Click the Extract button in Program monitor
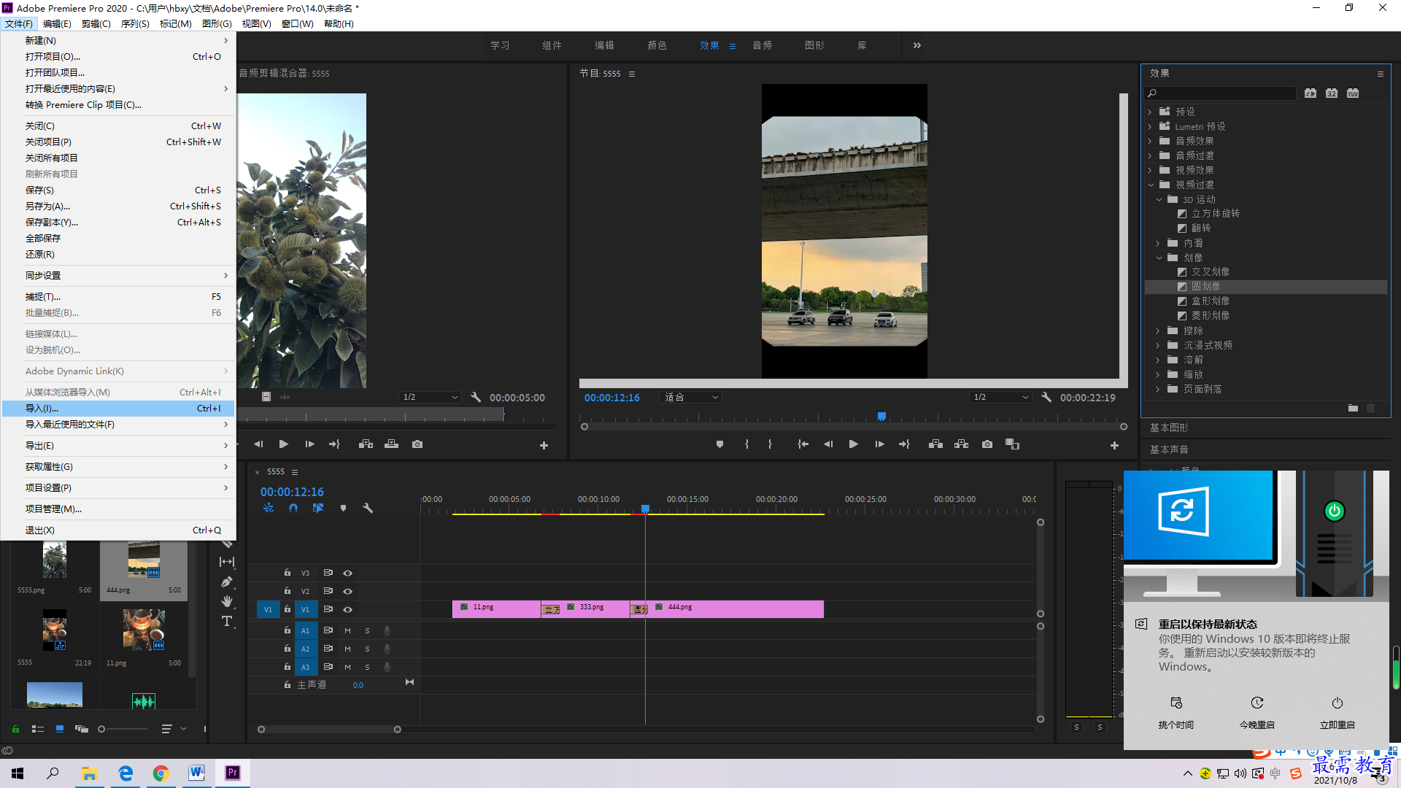The width and height of the screenshot is (1401, 788). [961, 444]
